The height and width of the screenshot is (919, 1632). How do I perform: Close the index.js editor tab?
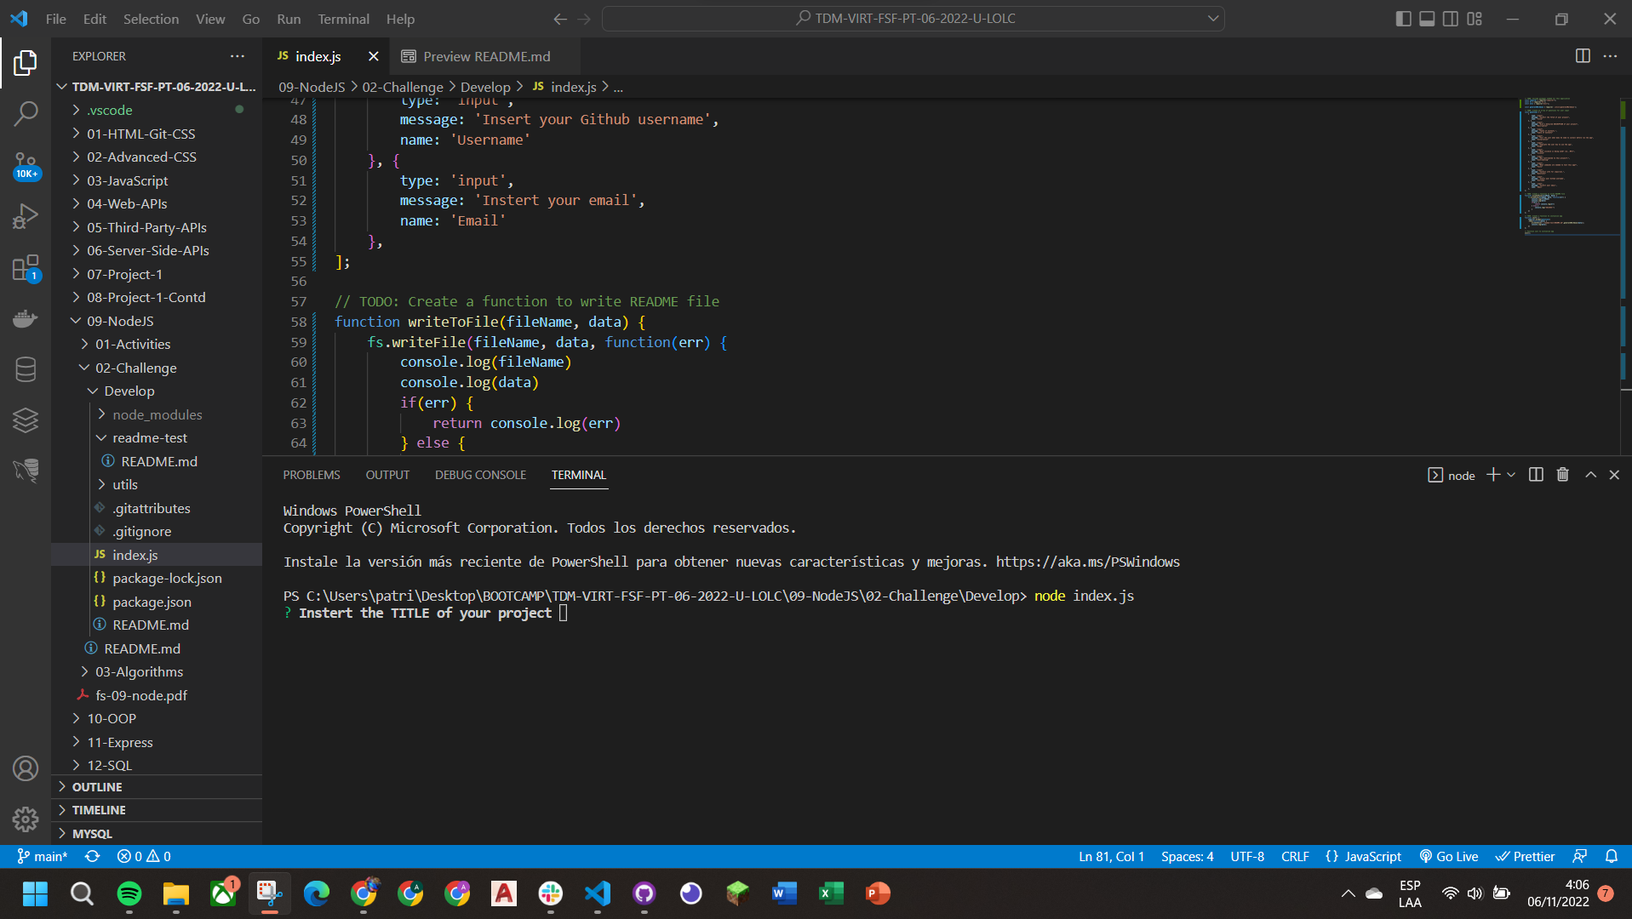373,56
